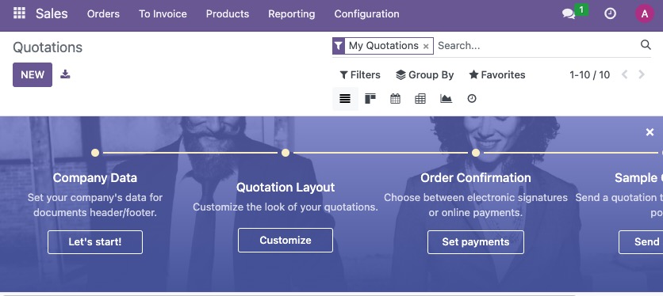The width and height of the screenshot is (663, 296).
Task: Open the To Invoice menu
Action: [x=163, y=14]
